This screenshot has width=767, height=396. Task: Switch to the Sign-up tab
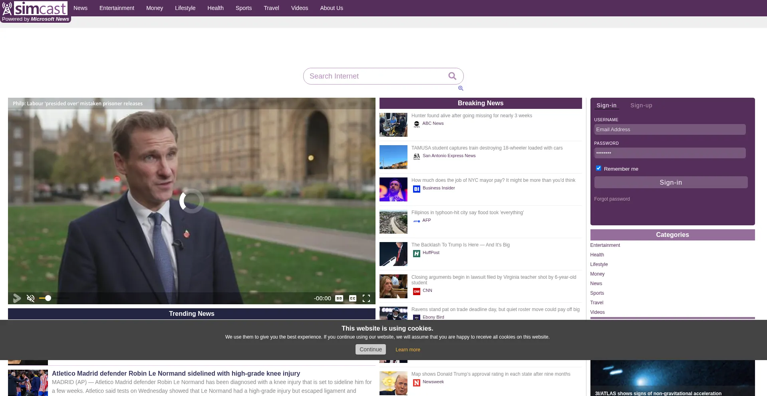[641, 105]
